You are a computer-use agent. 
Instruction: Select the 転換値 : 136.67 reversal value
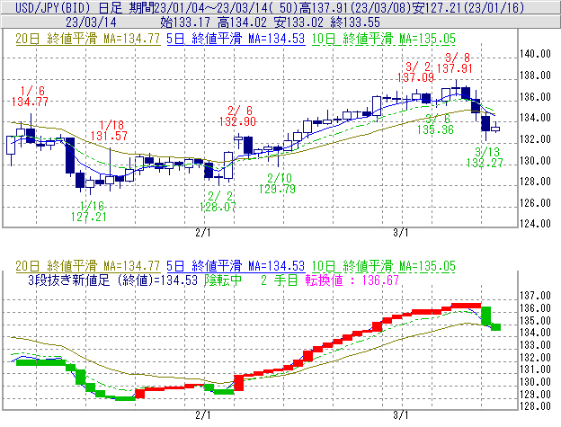pos(352,280)
